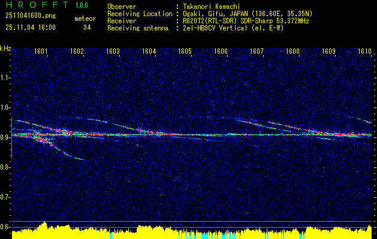Click the 1604 time marker
This screenshot has width=377, height=239.
point(149,51)
